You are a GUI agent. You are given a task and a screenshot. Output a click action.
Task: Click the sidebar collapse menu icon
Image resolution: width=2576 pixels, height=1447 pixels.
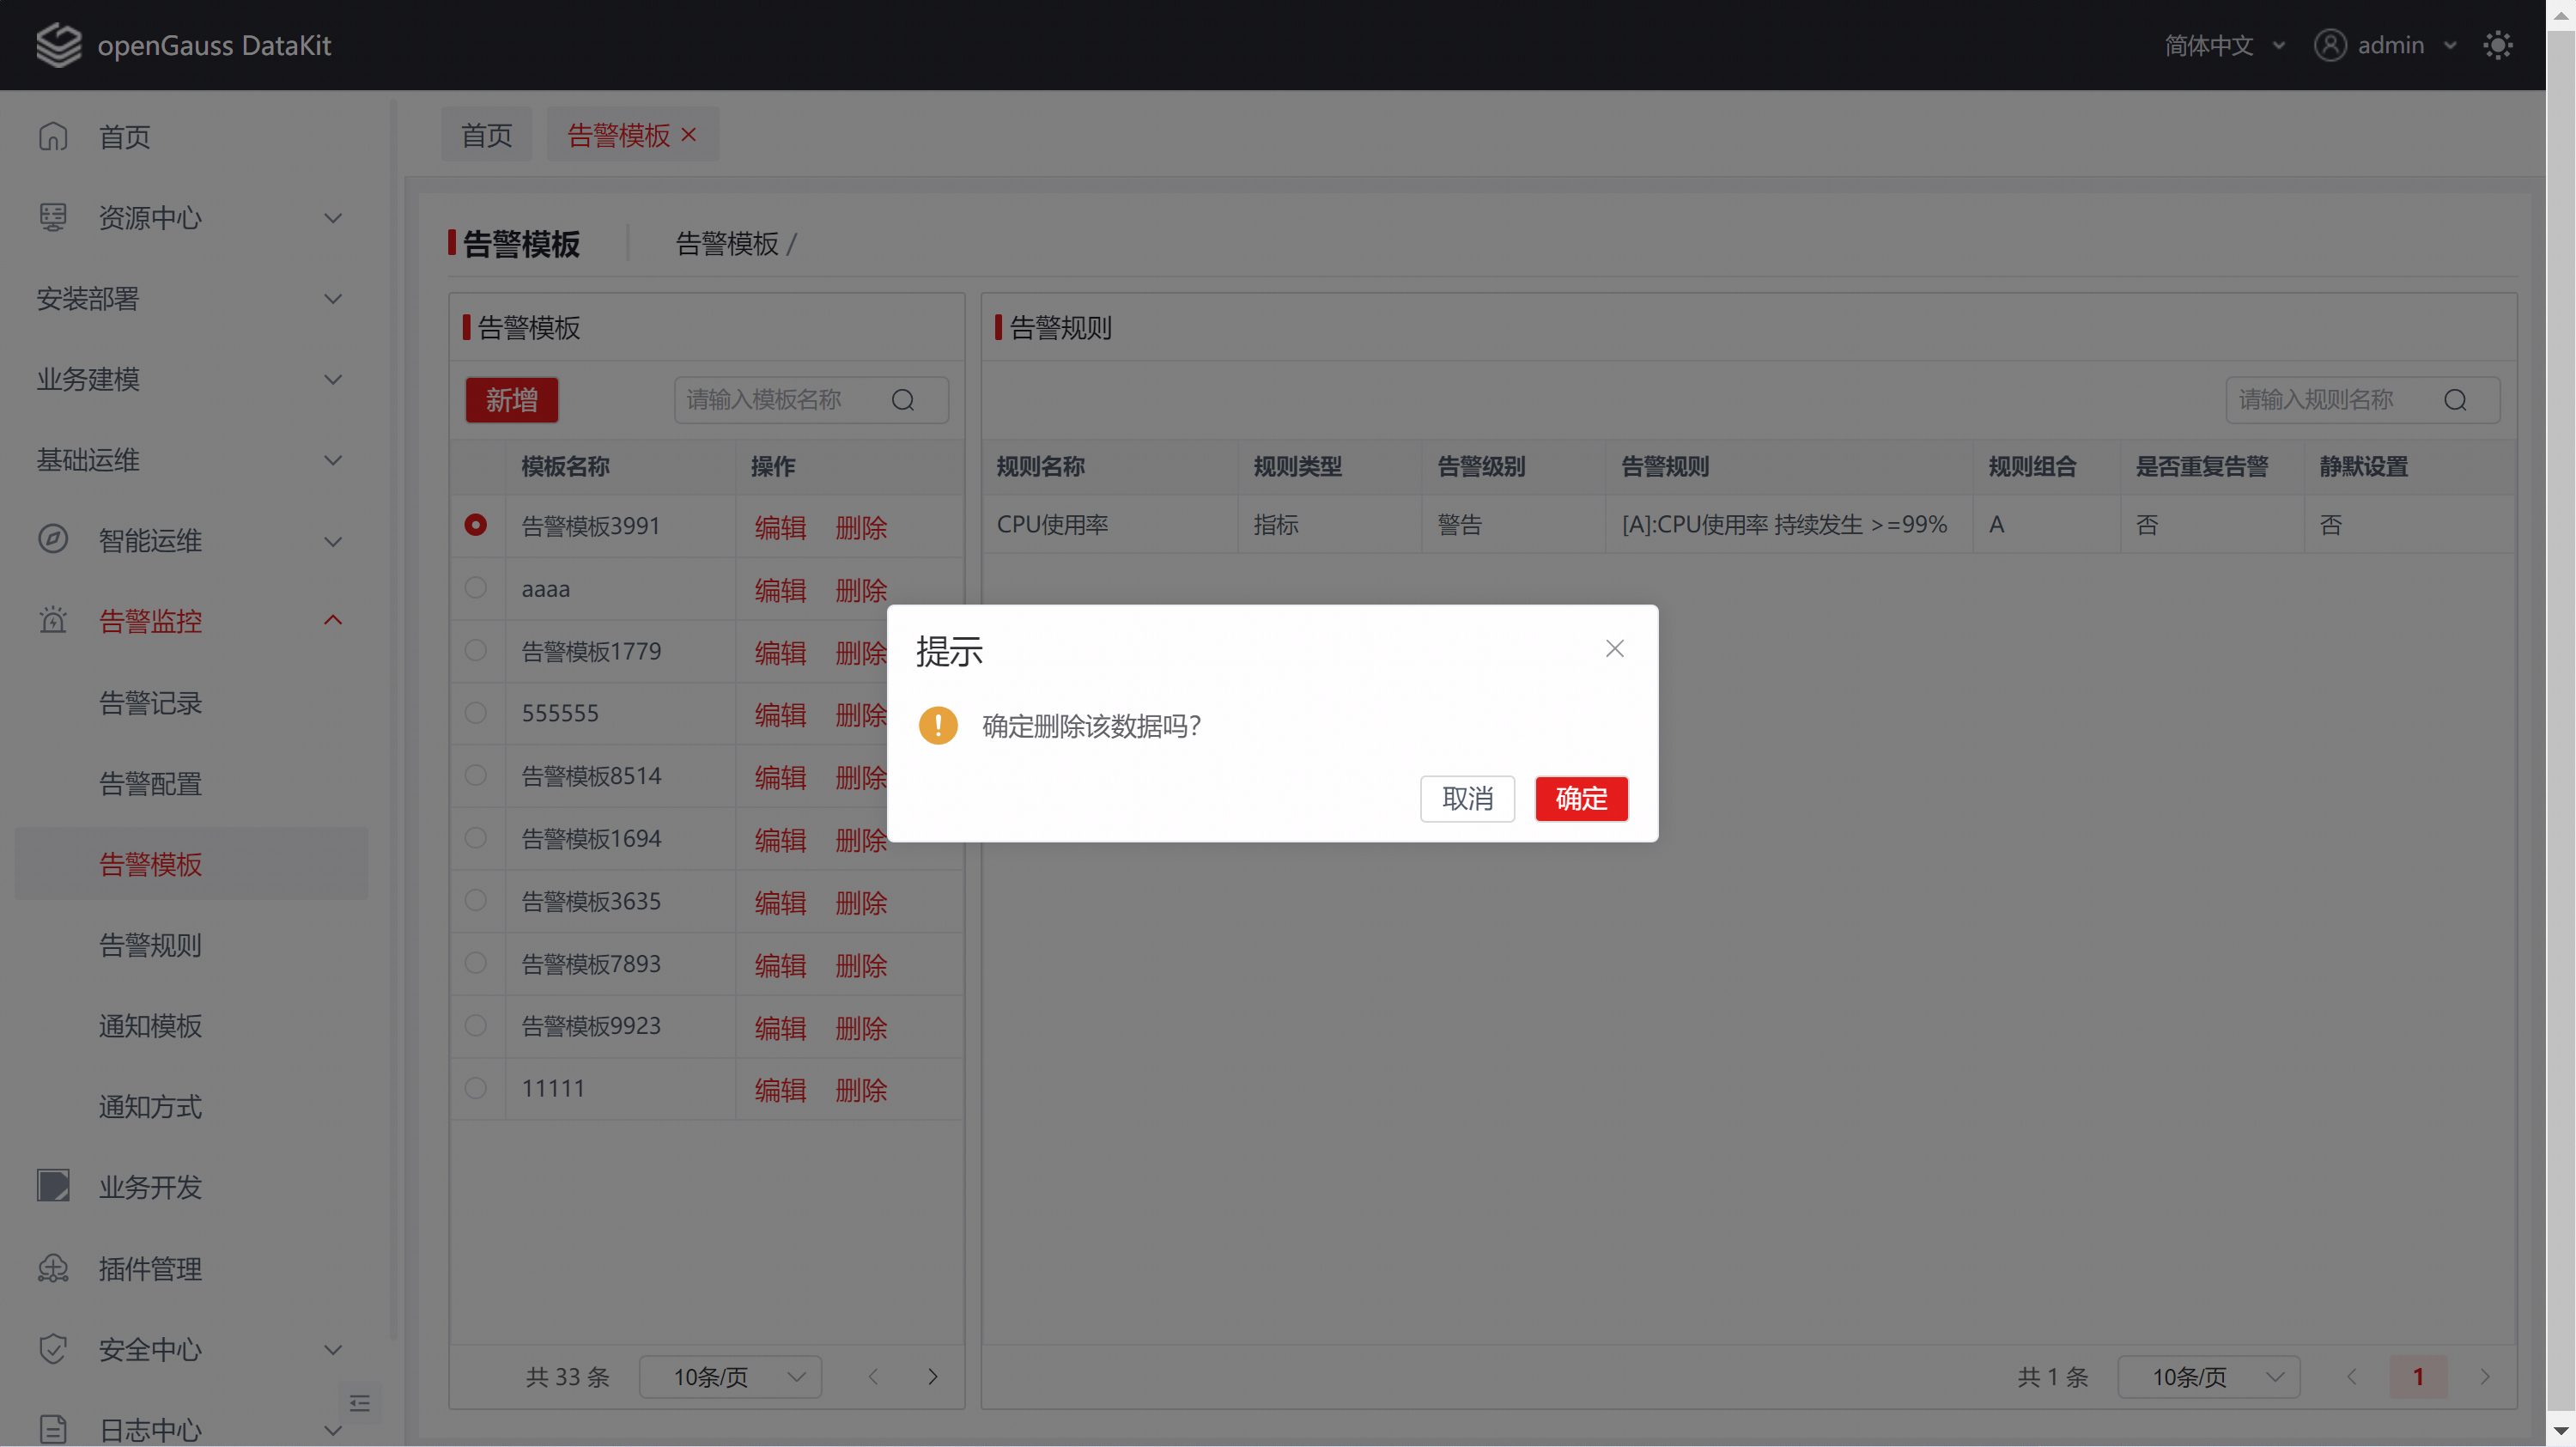point(360,1403)
